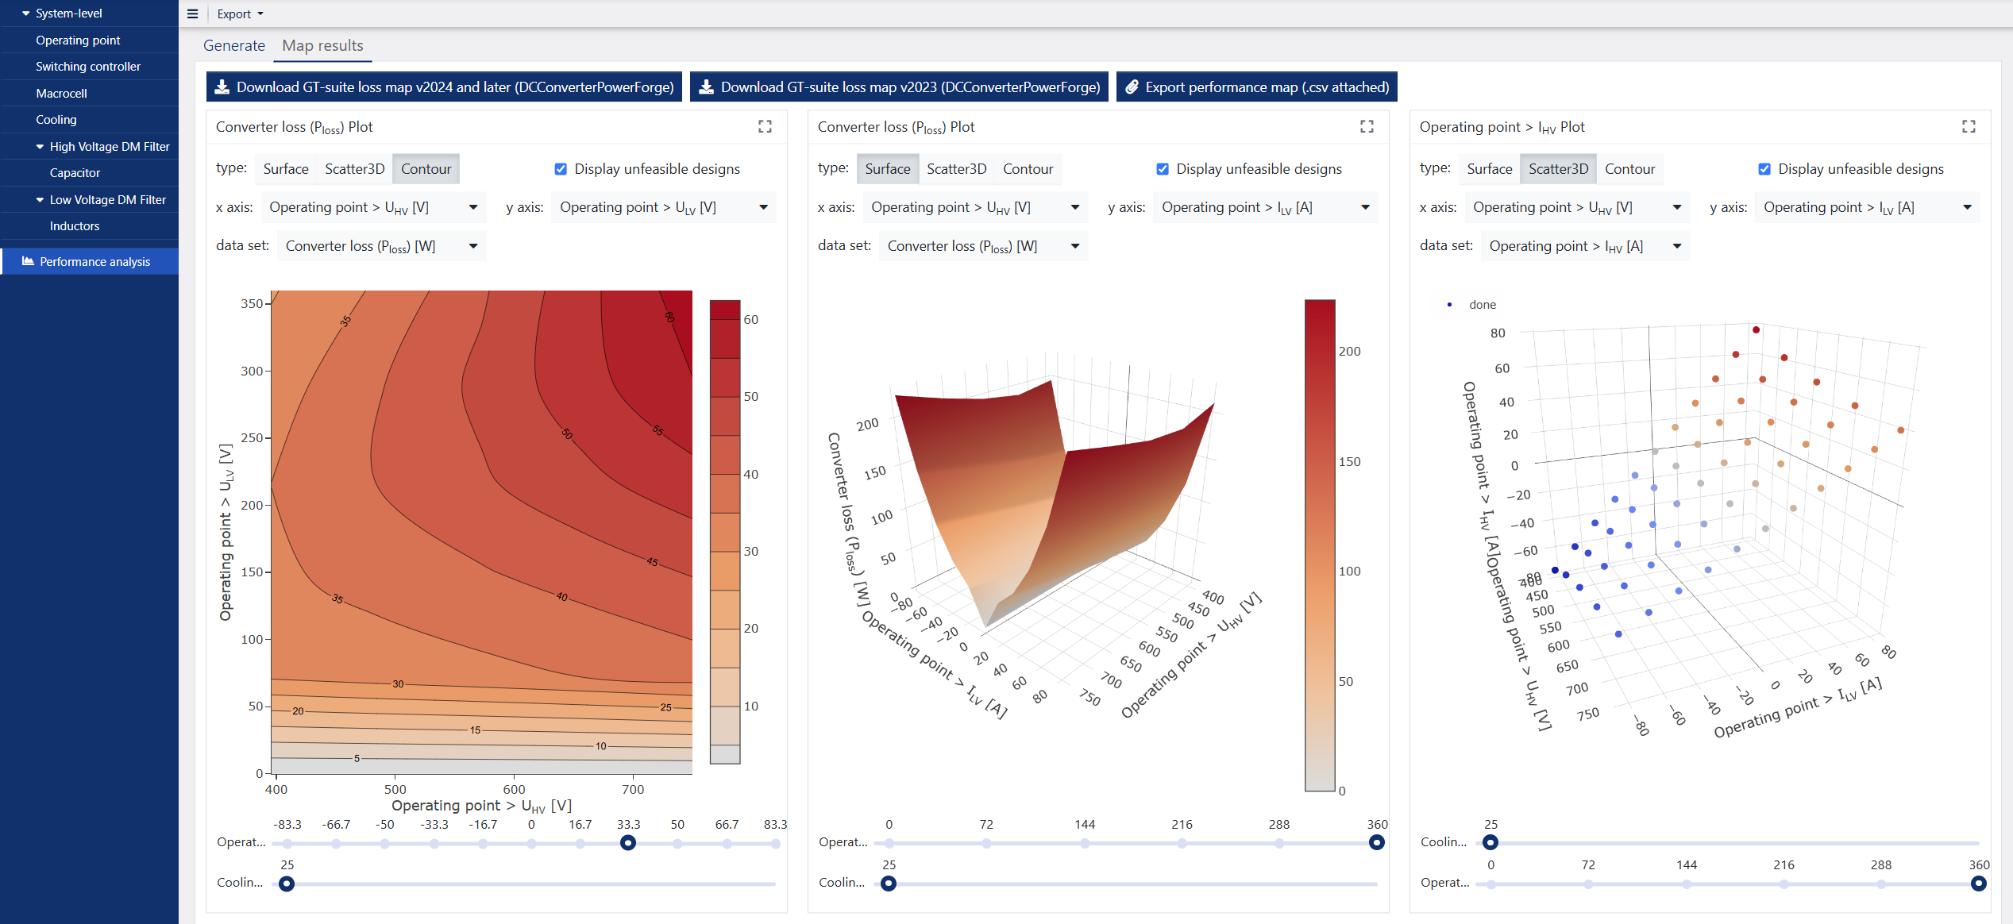Select Contour type in the IHV plot
Viewport: 2013px width, 924px height.
1629,169
